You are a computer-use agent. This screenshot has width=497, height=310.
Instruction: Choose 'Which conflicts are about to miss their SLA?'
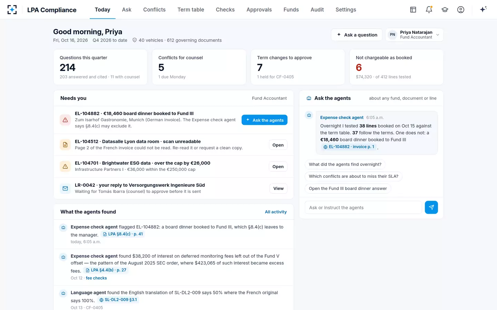tap(353, 176)
